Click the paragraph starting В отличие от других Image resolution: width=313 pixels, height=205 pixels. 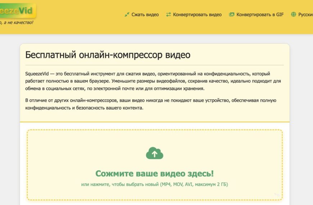[151, 104]
